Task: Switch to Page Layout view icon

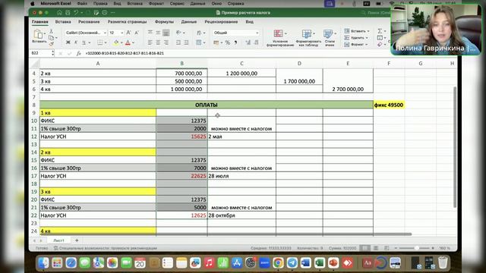Action: click(376, 248)
